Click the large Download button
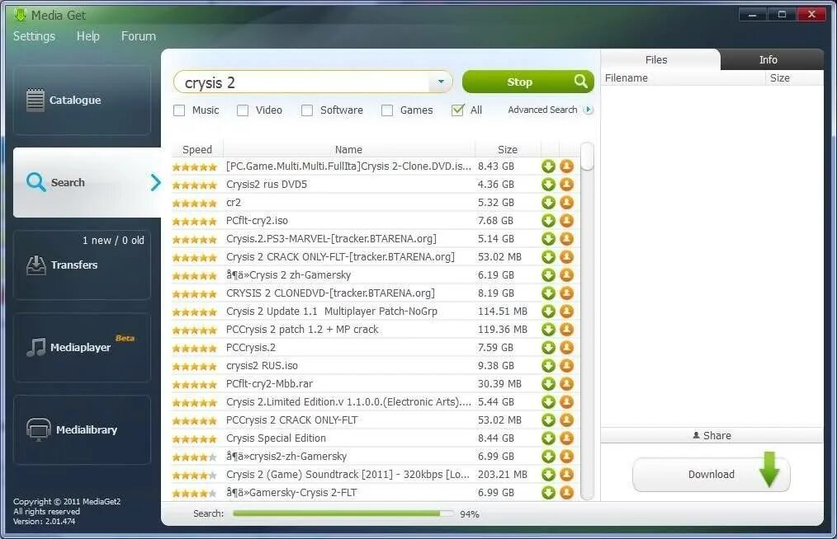This screenshot has width=837, height=539. pos(711,475)
